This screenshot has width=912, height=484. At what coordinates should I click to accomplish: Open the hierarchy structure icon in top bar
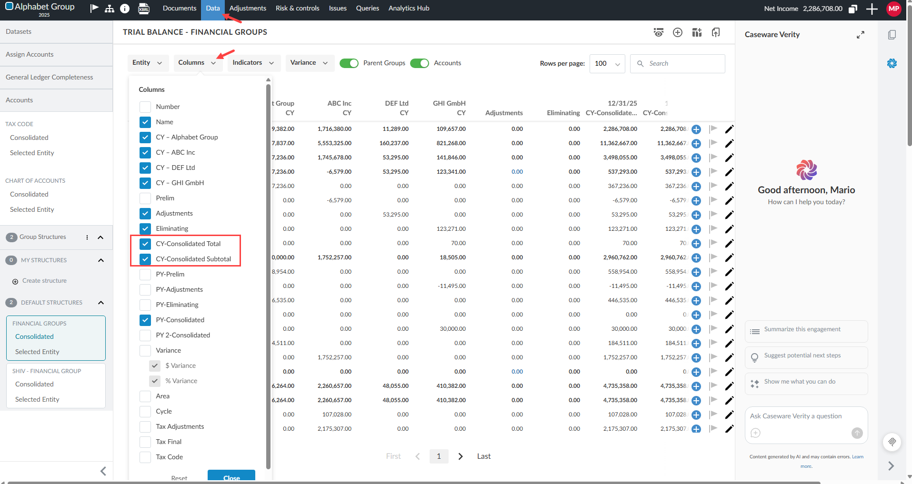click(110, 8)
